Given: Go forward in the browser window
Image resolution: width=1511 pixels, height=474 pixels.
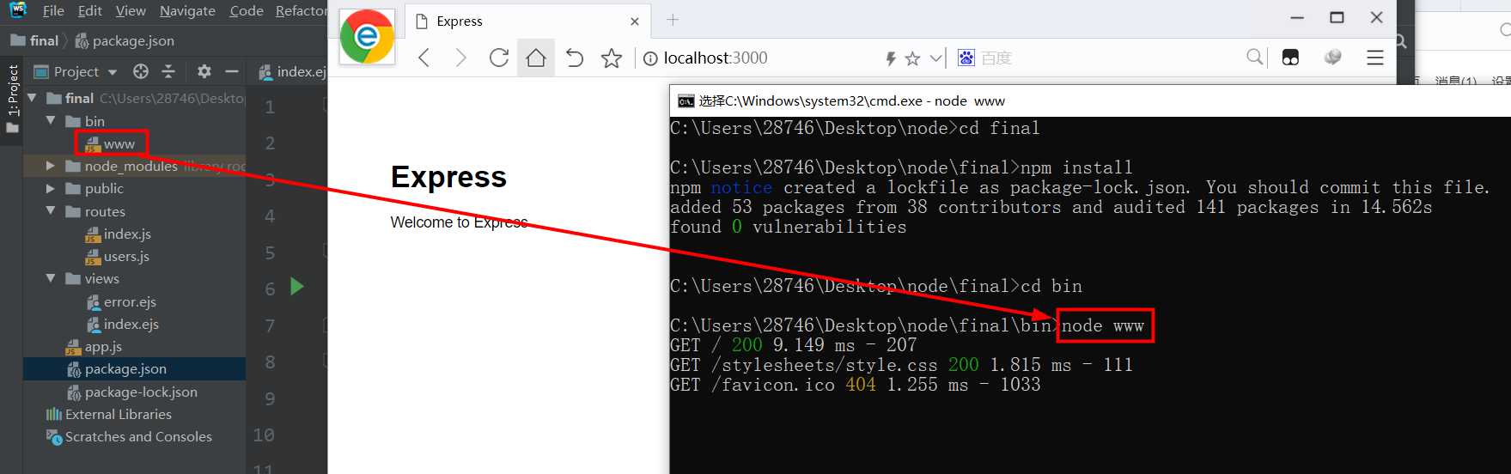Looking at the screenshot, I should point(461,58).
